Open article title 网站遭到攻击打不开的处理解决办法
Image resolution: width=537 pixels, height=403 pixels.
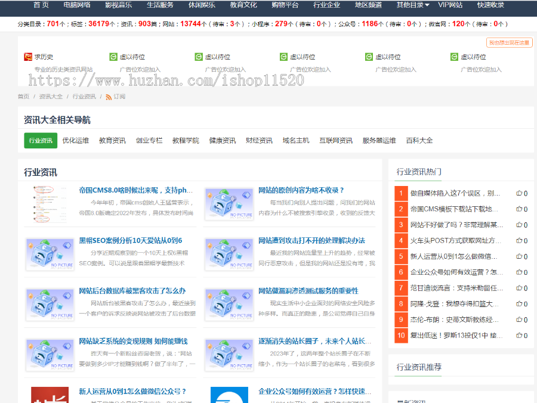click(x=311, y=240)
